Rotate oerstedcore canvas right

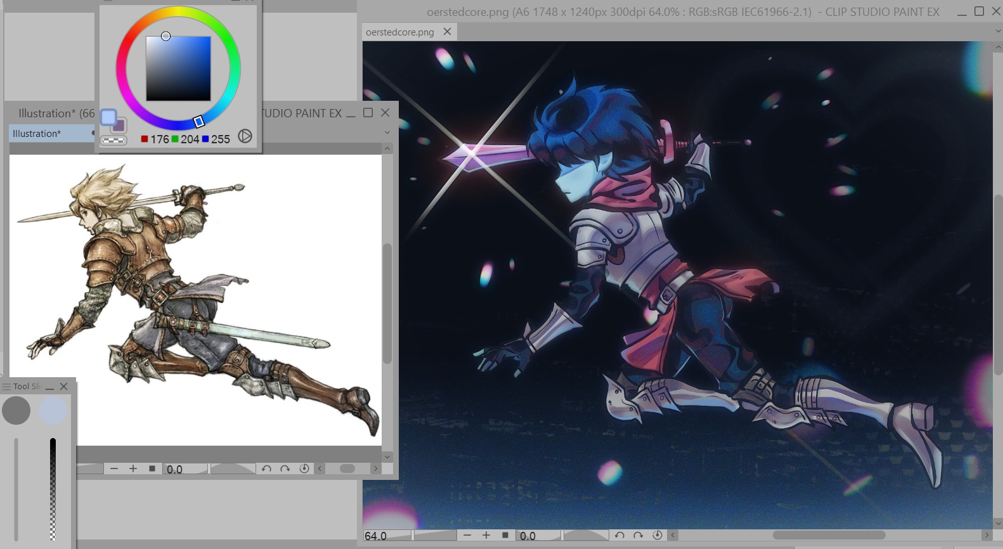tap(638, 535)
